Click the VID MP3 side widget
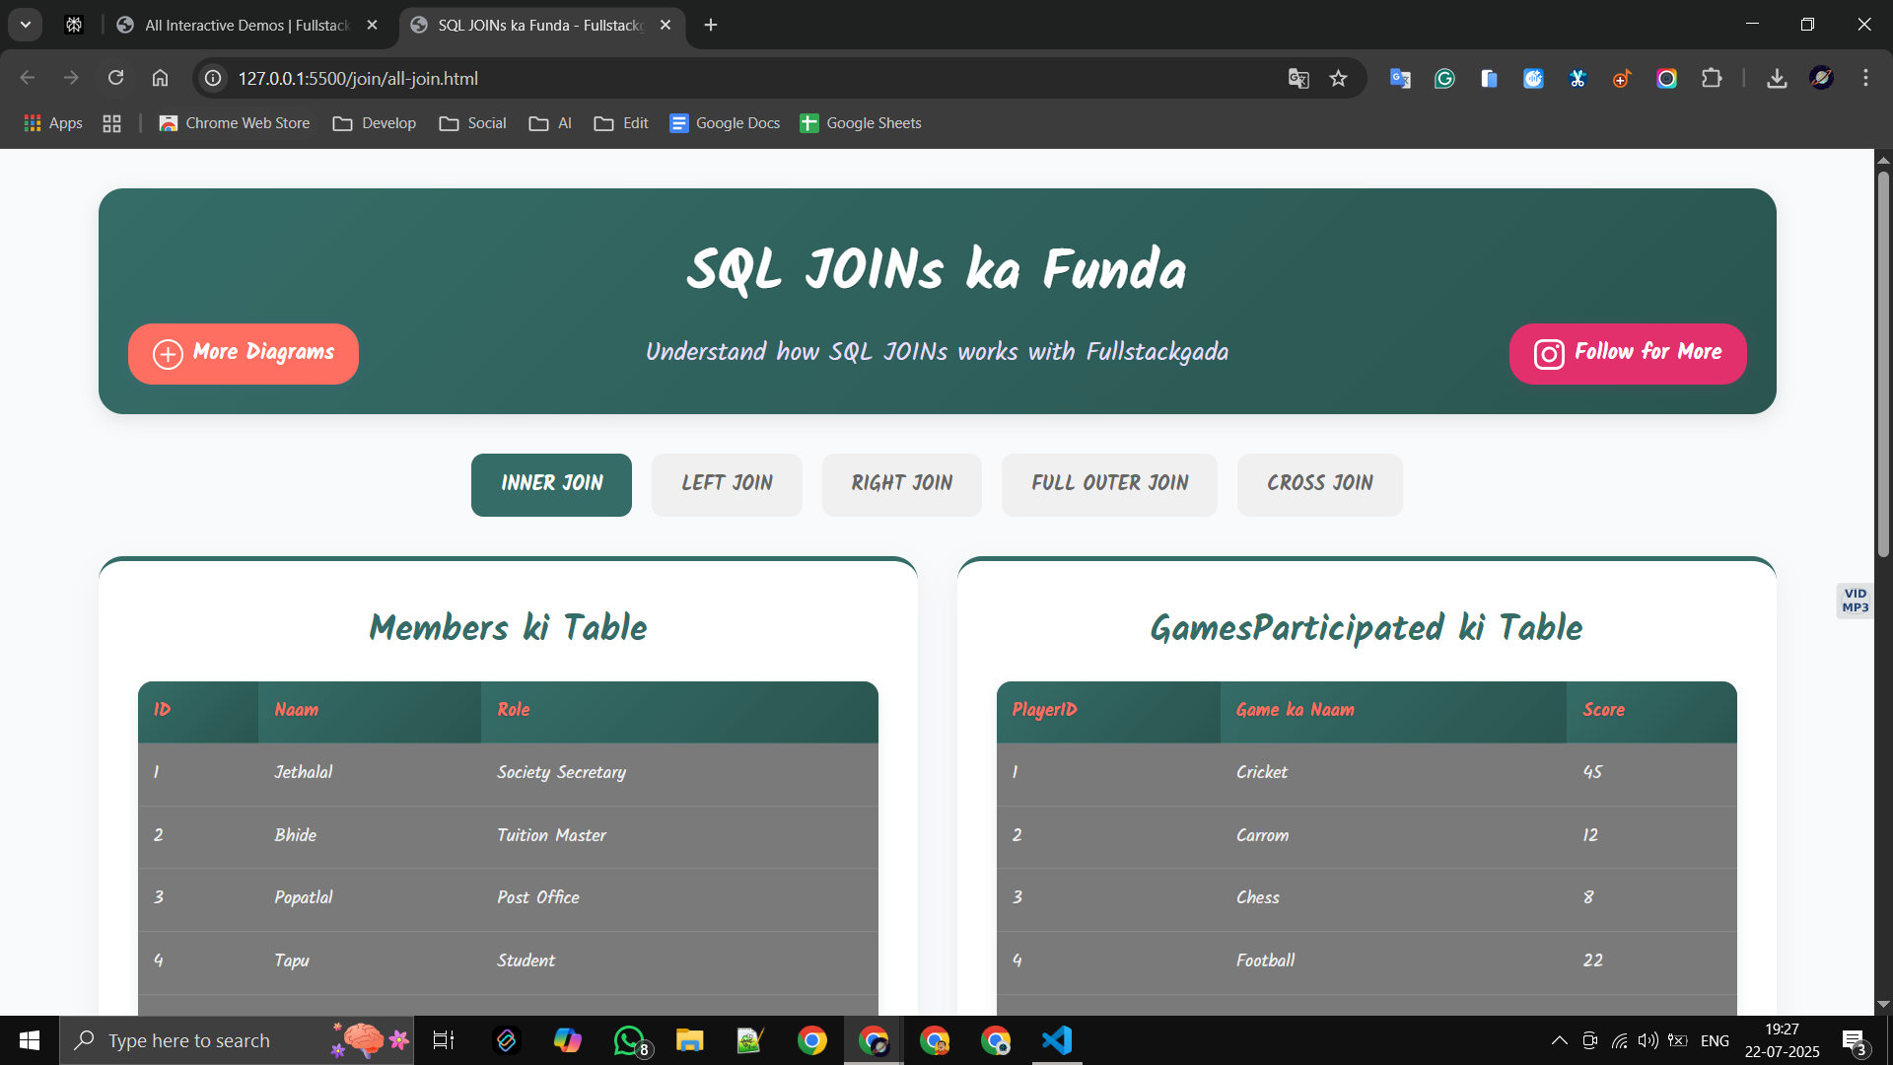This screenshot has width=1893, height=1065. coord(1855,601)
